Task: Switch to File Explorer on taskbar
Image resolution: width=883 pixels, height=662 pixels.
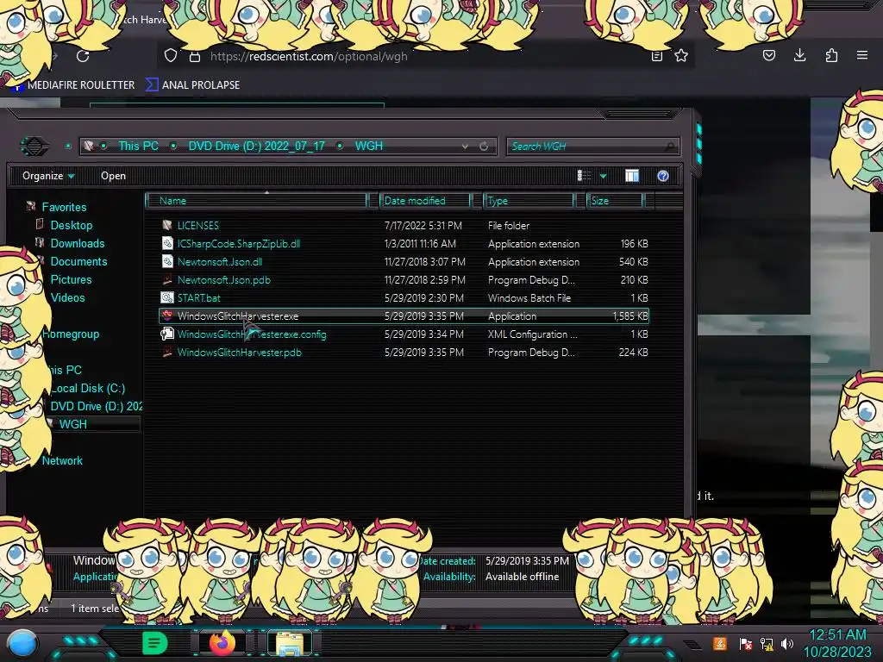Action: 290,643
